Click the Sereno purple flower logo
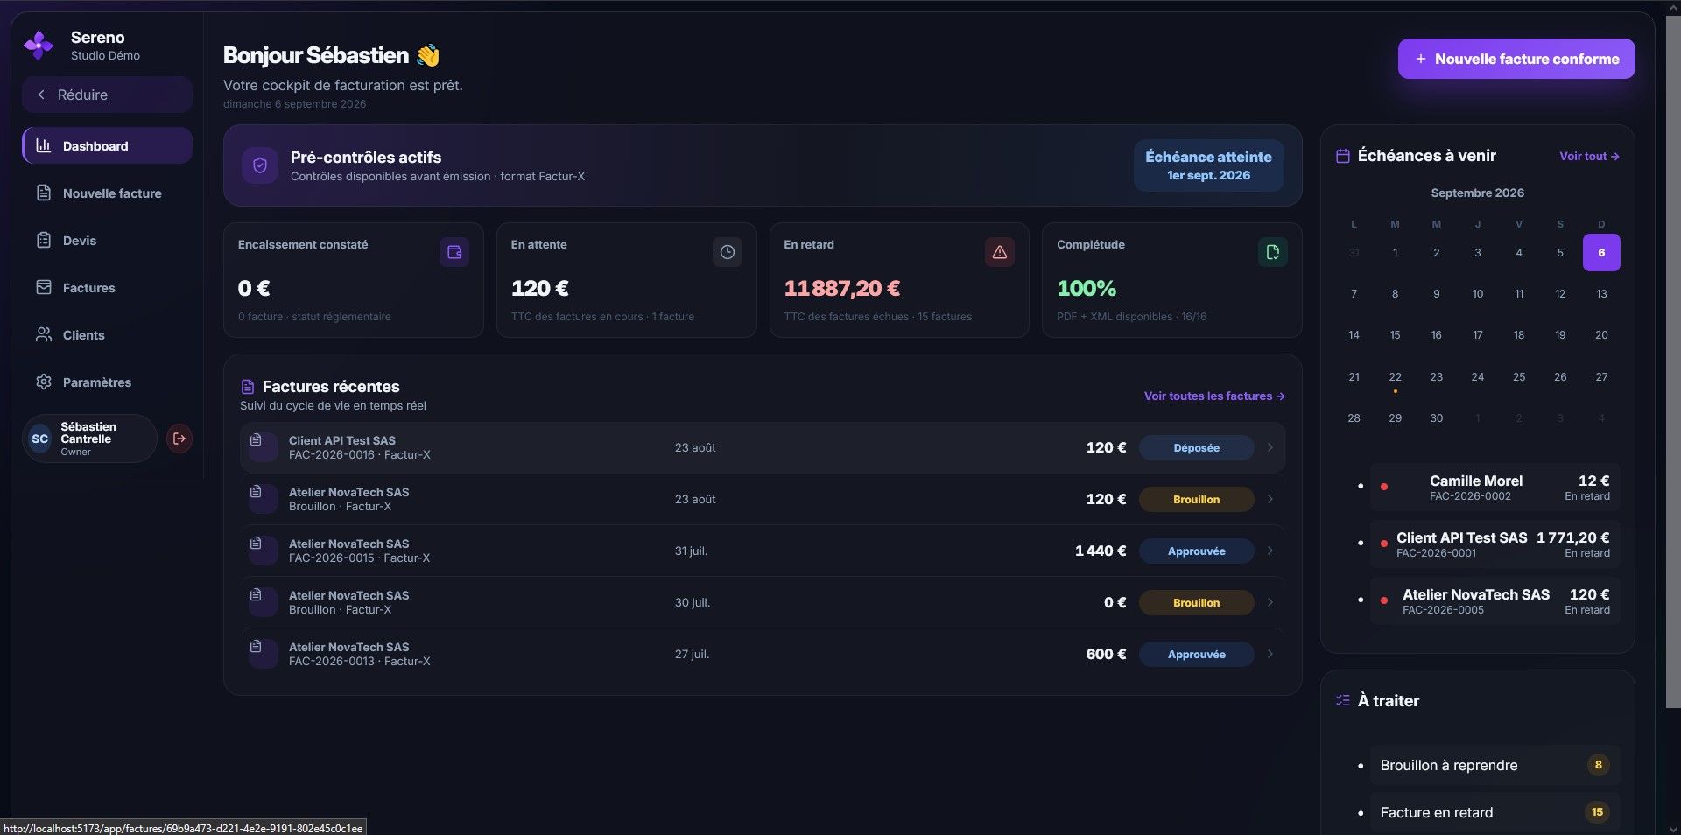 39,45
